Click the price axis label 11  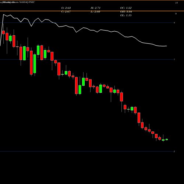pyautogui.click(x=177, y=3)
